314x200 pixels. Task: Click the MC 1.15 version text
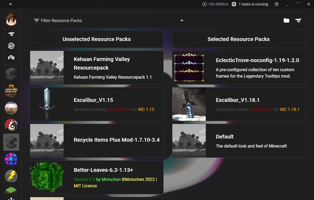[146, 110]
